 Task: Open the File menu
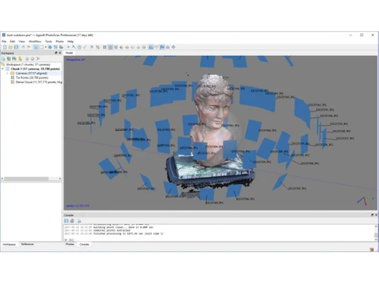click(x=4, y=41)
